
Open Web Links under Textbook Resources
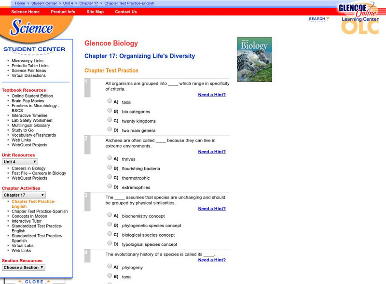tap(21, 140)
